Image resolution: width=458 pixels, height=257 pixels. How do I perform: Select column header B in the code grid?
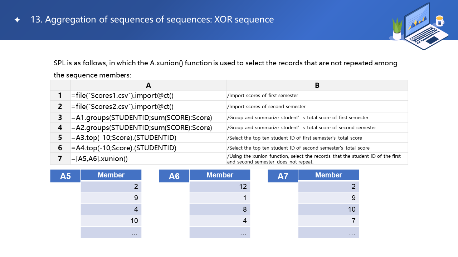pyautogui.click(x=317, y=85)
